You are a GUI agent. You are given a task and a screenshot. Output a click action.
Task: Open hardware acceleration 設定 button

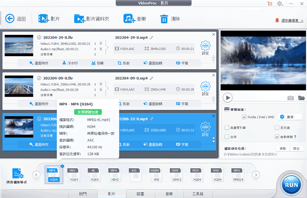(291, 117)
